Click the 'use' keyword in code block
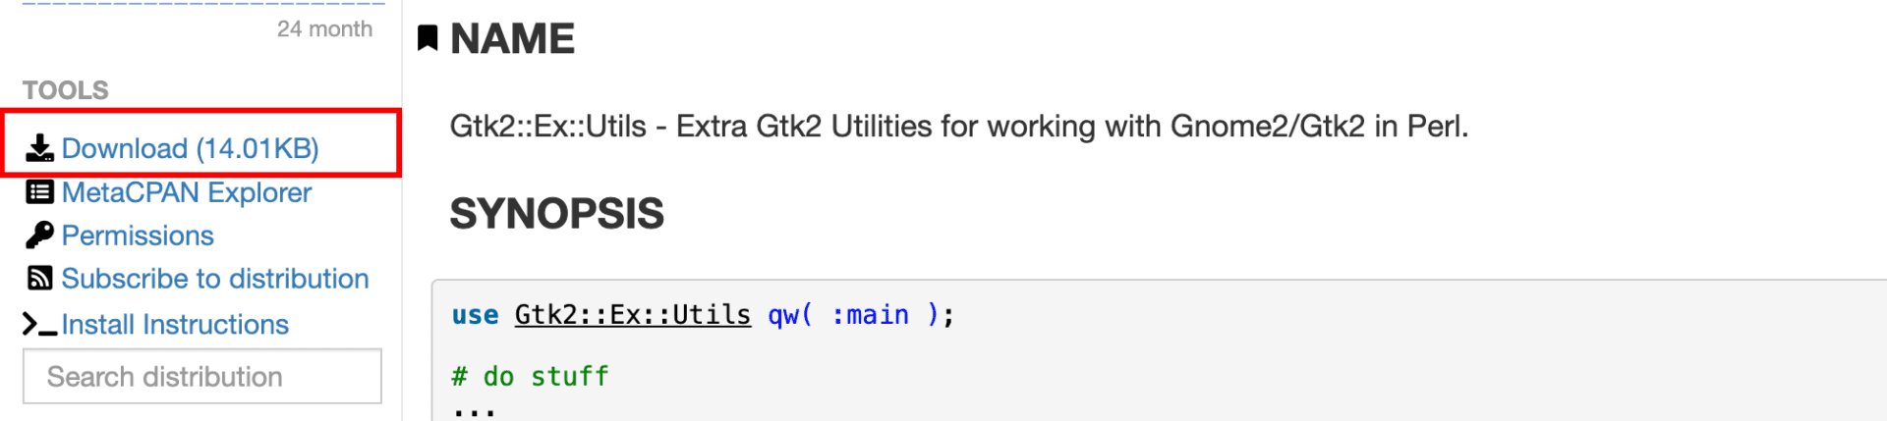 click(x=475, y=315)
